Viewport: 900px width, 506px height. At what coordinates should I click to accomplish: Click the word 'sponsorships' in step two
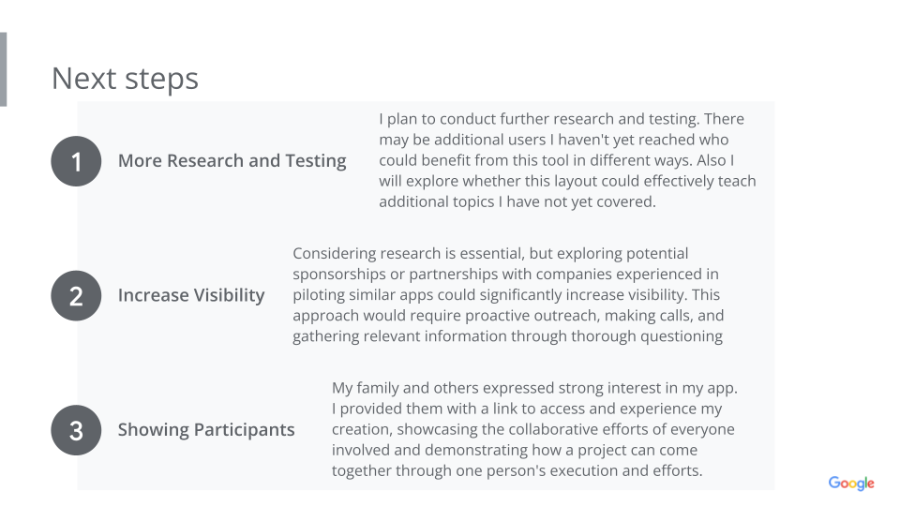pyautogui.click(x=339, y=275)
